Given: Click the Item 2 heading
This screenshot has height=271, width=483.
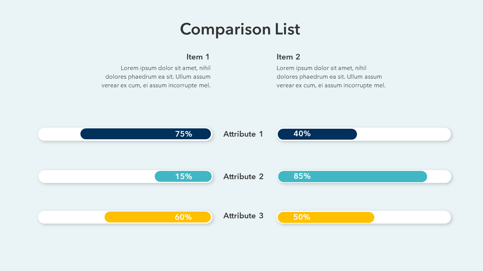Looking at the screenshot, I should click(x=288, y=57).
